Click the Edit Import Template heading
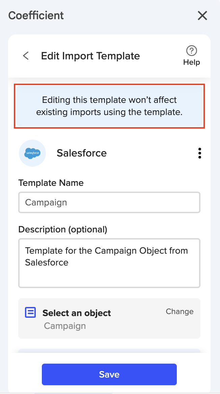This screenshot has height=394, width=220. tap(90, 56)
